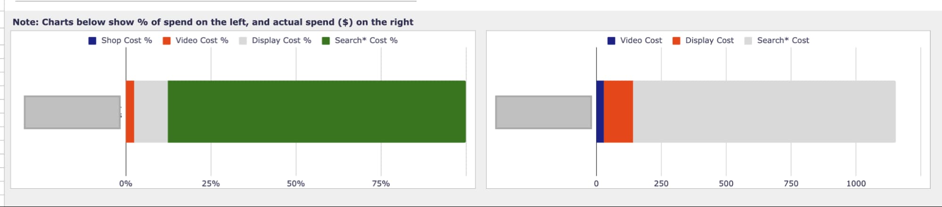This screenshot has height=207, width=942.
Task: Click the light gray Display Cost % bar segment
Action: pyautogui.click(x=151, y=112)
